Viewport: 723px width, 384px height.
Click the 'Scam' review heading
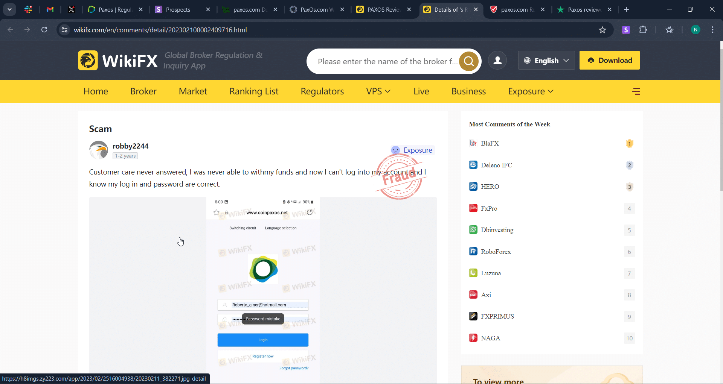pos(100,129)
